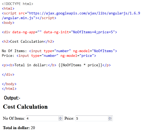The image size is (149, 132).
Task: Click the '{{NoOfItems * price}}' expression
Action: 80,65
